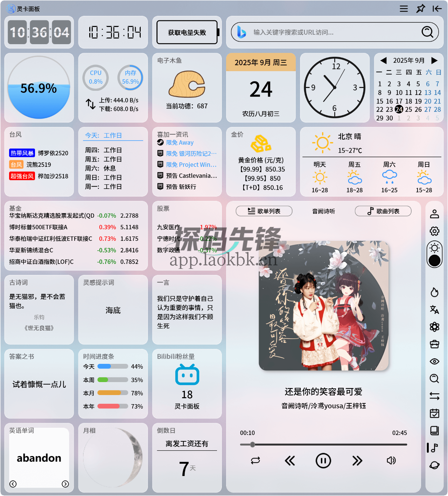Go to next month in the calendar

click(434, 61)
